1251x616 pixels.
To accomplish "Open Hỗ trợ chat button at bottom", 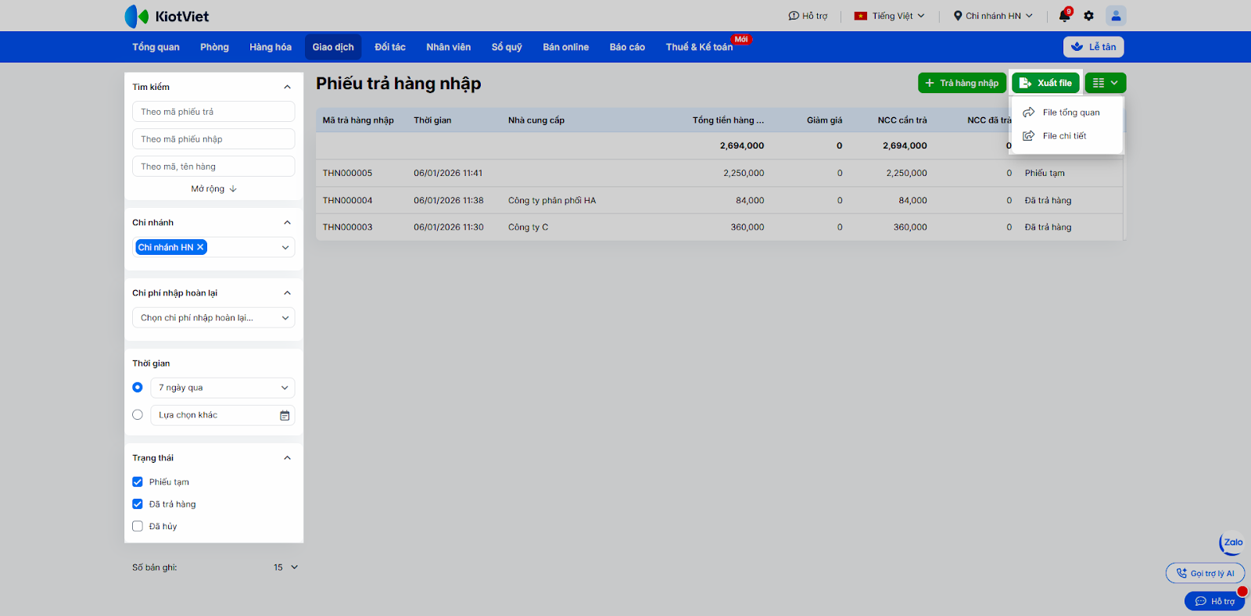I will (x=1214, y=601).
